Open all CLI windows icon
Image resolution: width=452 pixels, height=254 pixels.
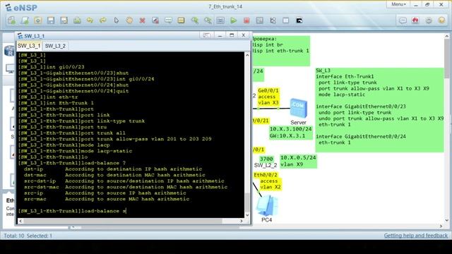[299, 20]
